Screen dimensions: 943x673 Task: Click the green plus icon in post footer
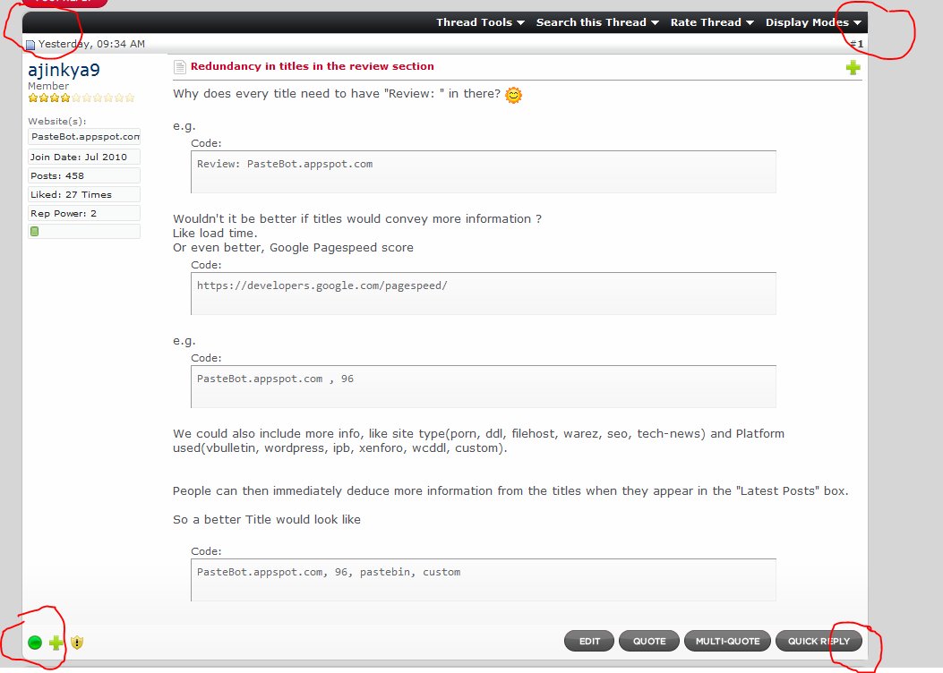56,642
